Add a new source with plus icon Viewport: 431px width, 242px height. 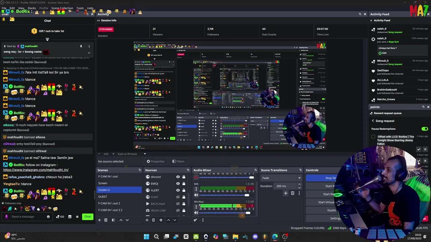(147, 220)
